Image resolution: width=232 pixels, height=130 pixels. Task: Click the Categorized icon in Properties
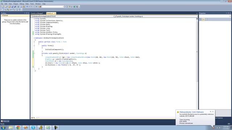(200, 19)
